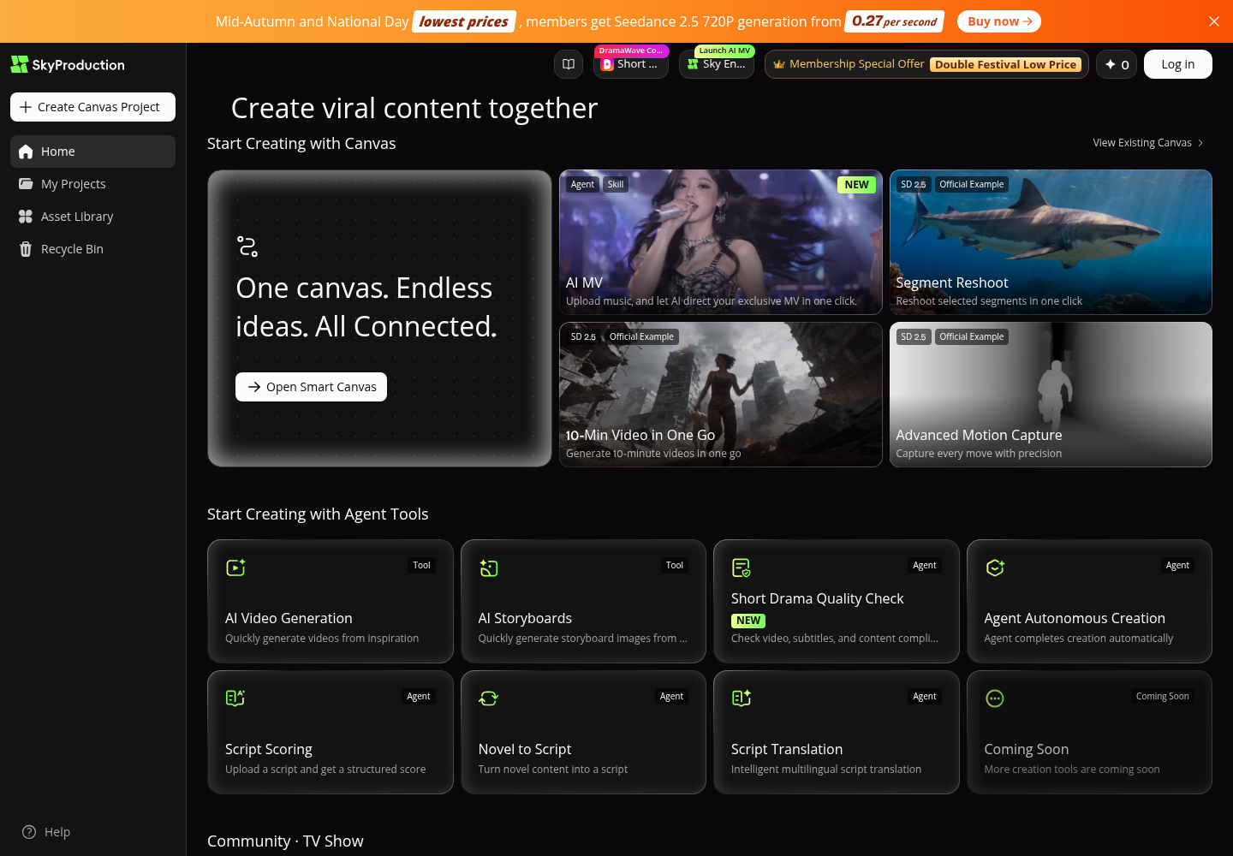Click the Agent Autonomous Creation icon
1233x856 pixels.
tap(995, 568)
